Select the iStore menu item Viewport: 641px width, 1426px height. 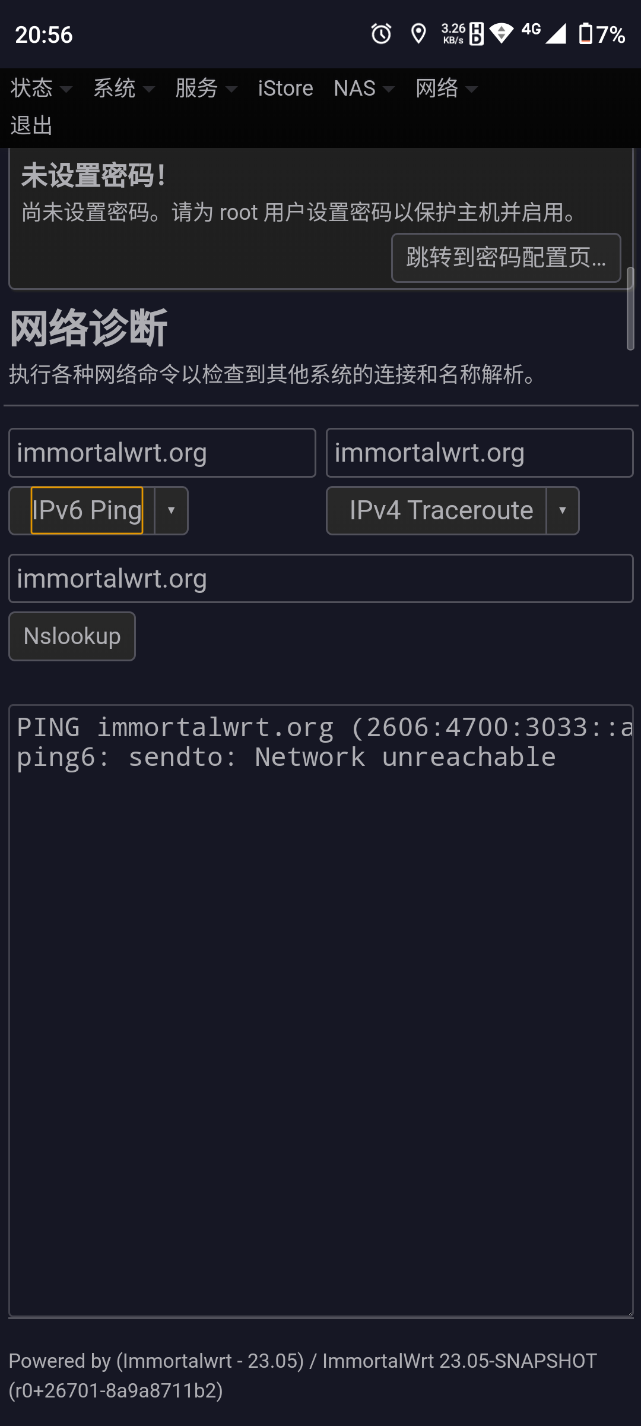pyautogui.click(x=285, y=88)
